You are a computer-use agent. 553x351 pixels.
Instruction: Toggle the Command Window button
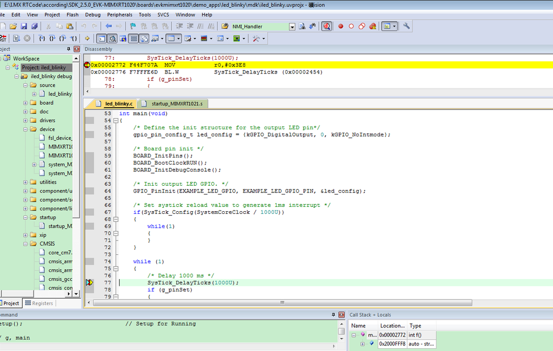[x=101, y=39]
